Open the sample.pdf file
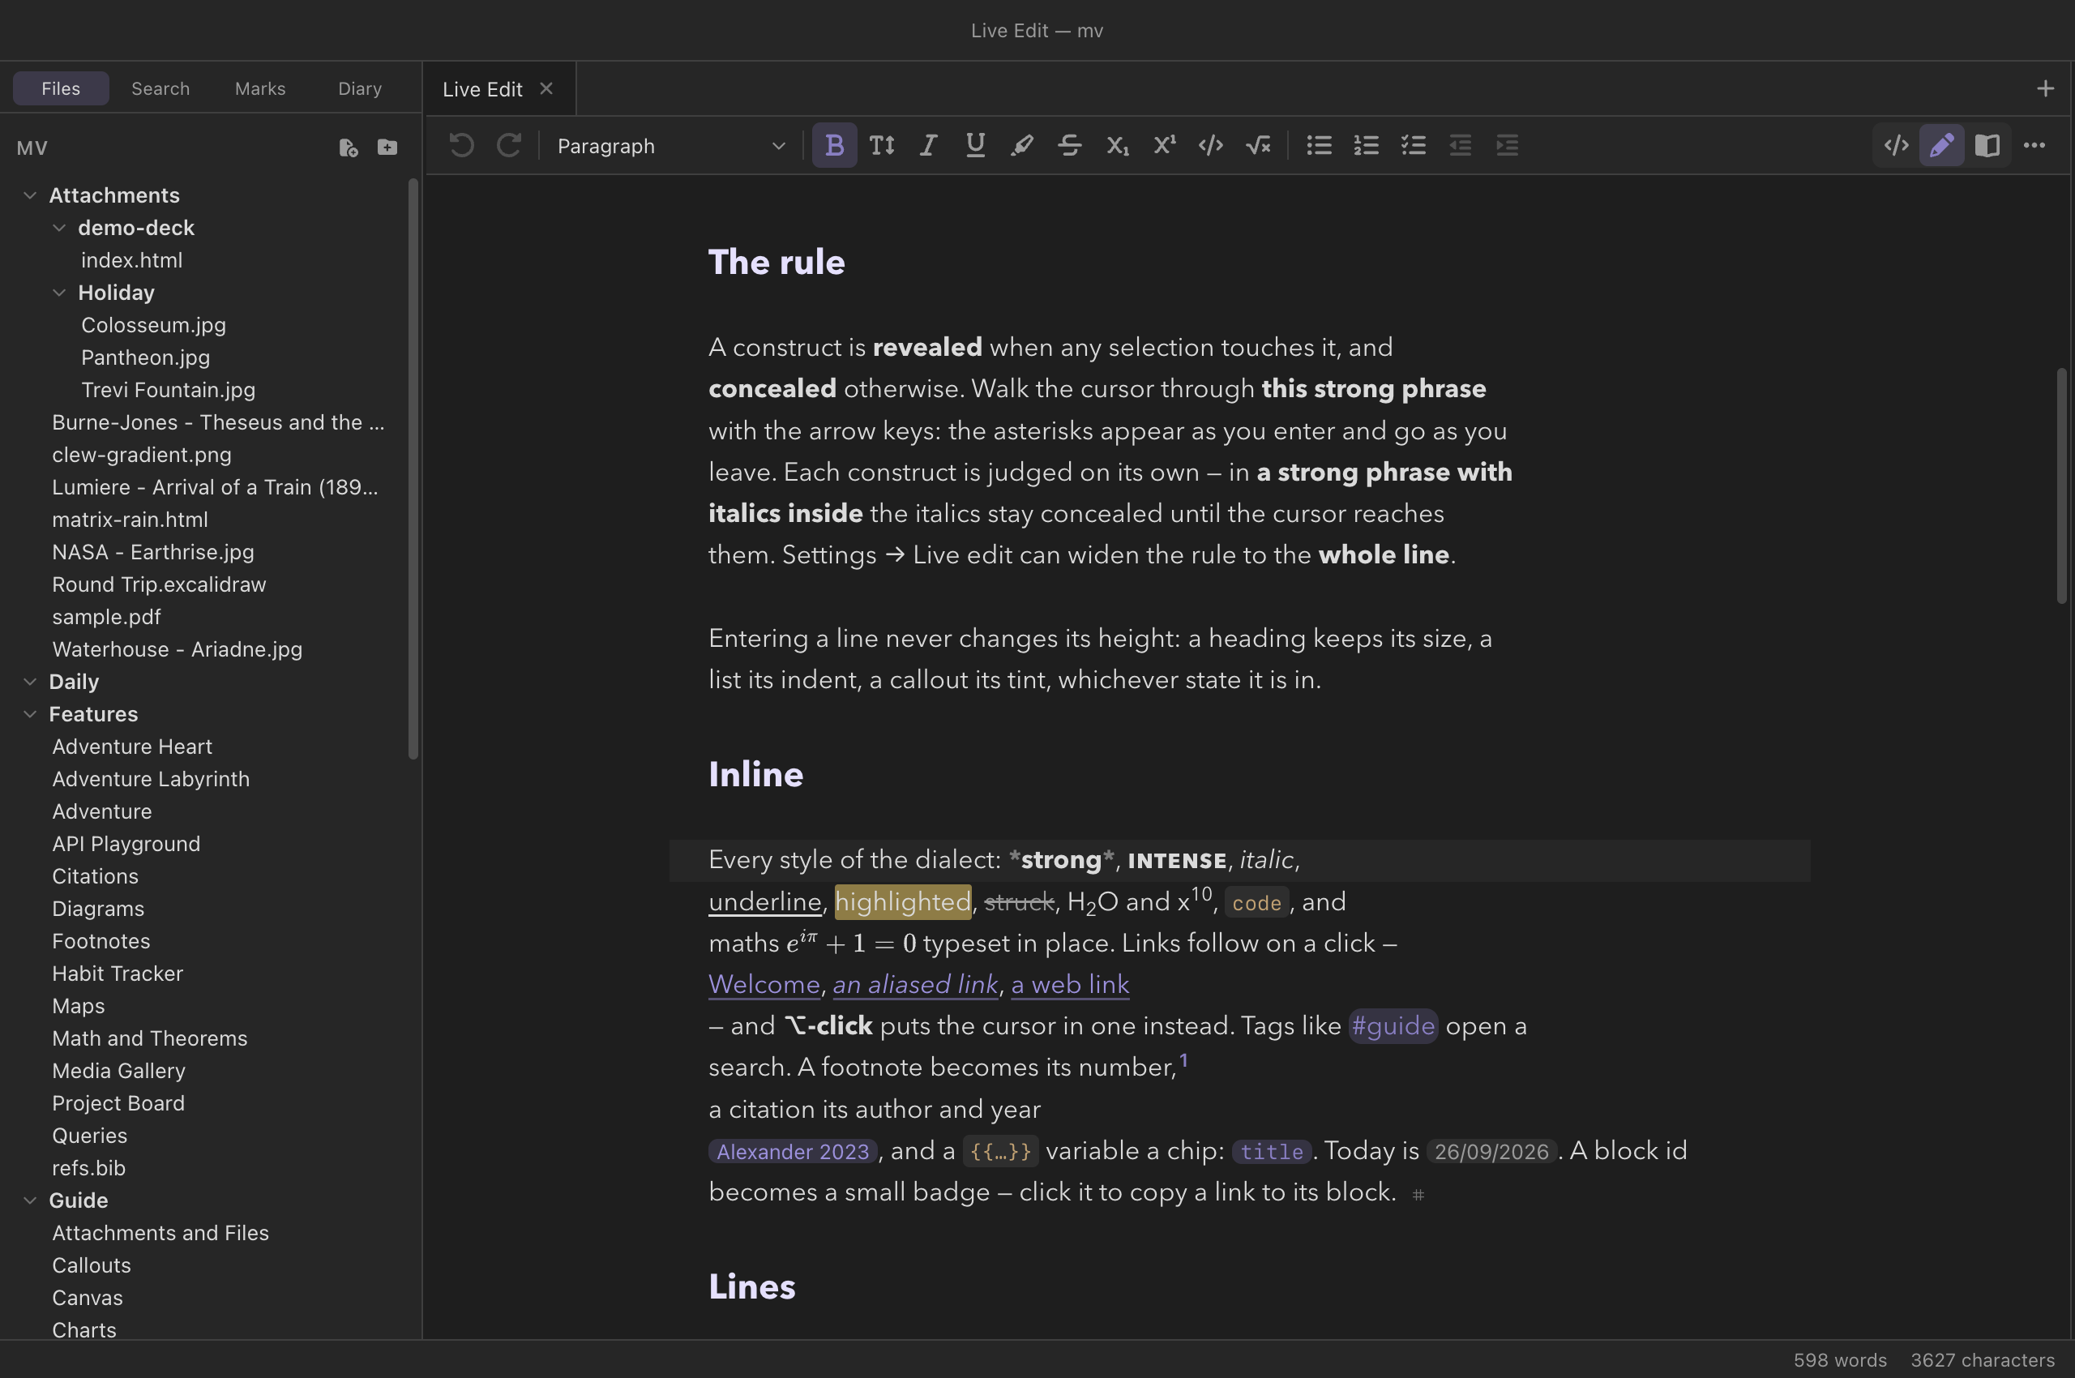This screenshot has height=1378, width=2075. [x=106, y=617]
